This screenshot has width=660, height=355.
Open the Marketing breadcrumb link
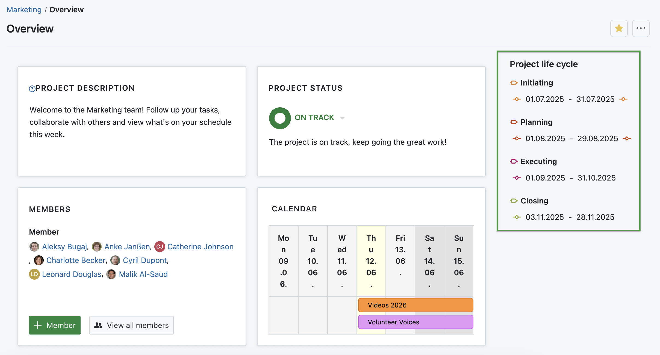coord(24,9)
